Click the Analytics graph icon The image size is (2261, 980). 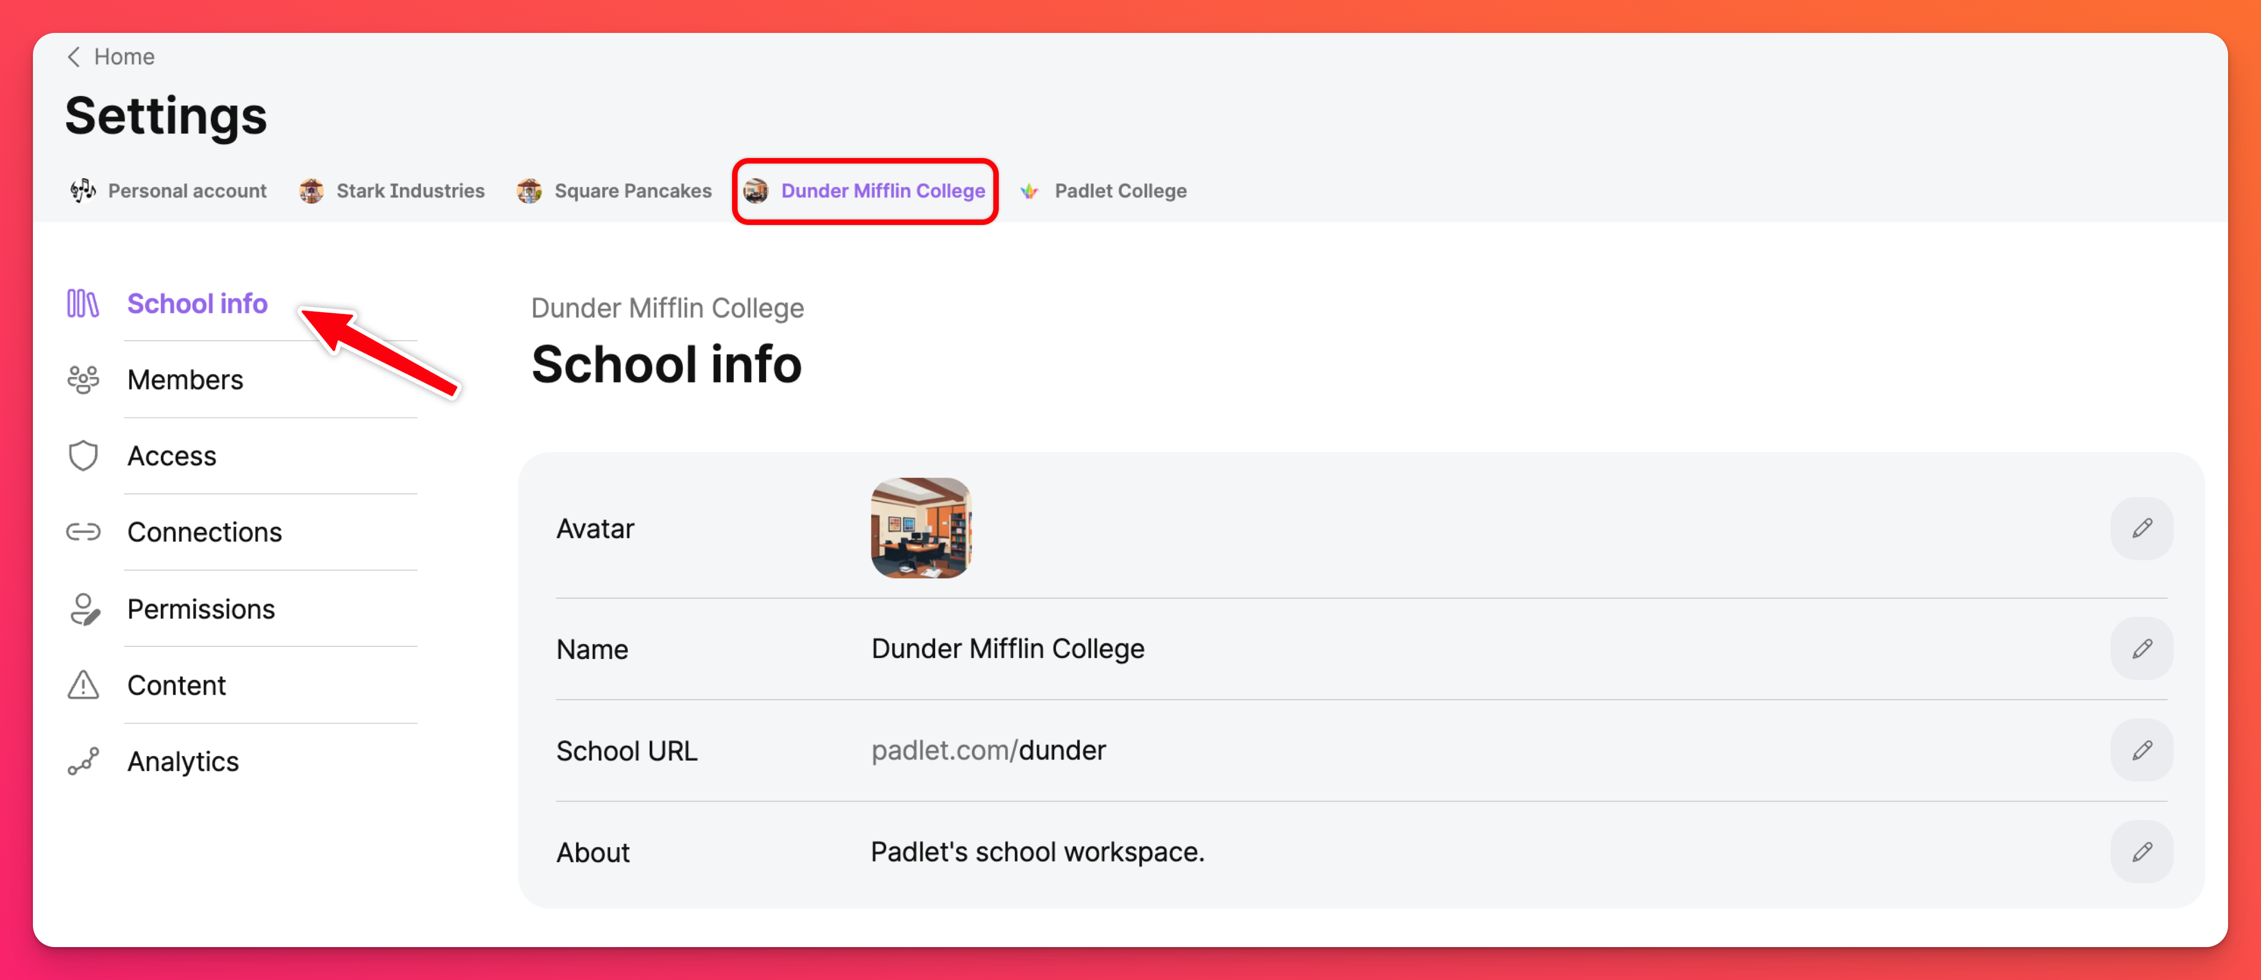[83, 762]
